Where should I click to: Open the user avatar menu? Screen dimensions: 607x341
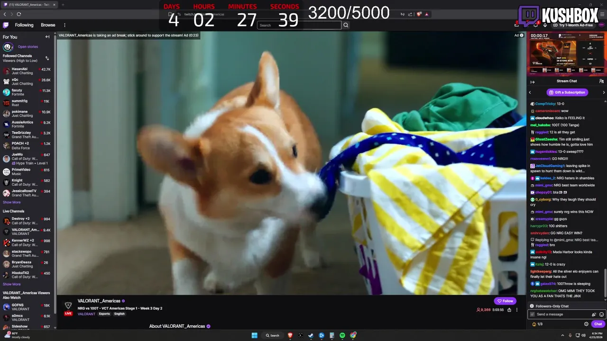[x=601, y=25]
